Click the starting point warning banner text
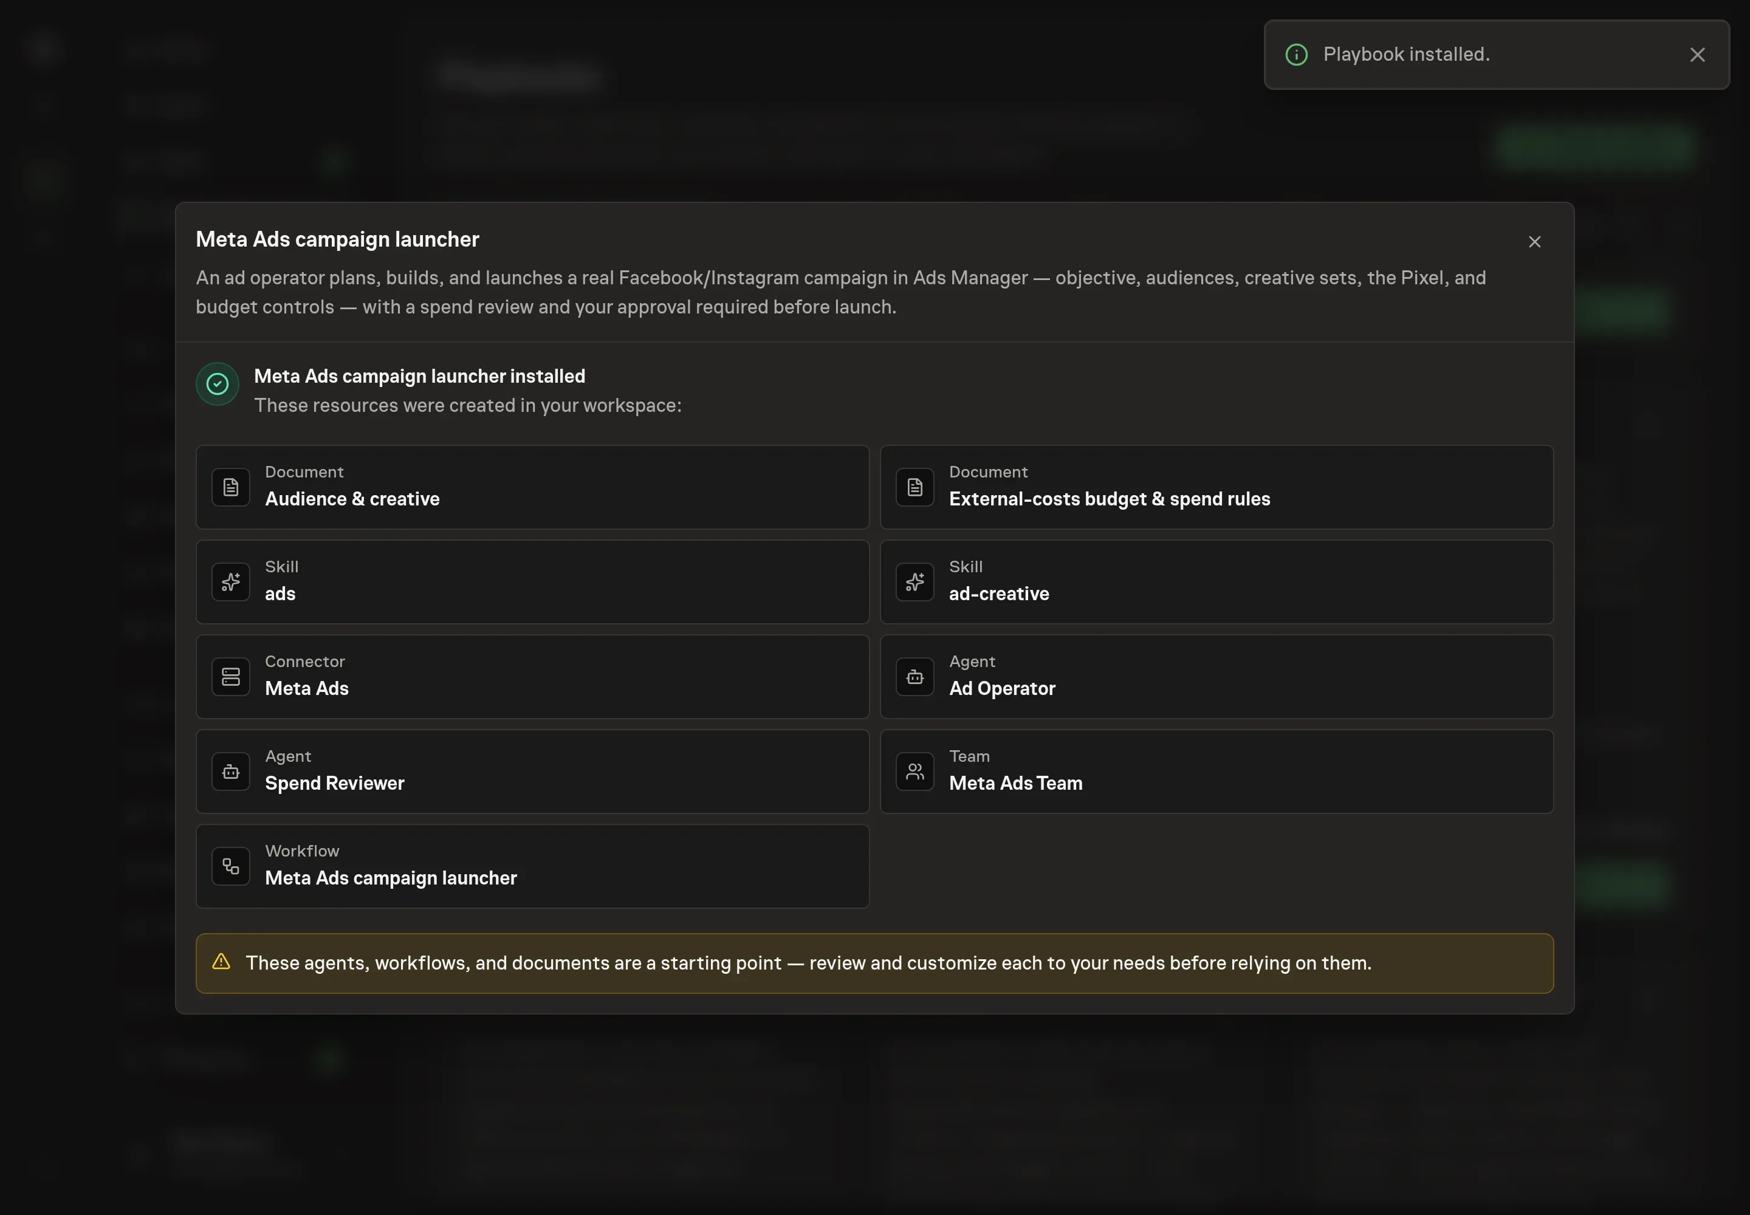The image size is (1750, 1215). click(x=808, y=963)
